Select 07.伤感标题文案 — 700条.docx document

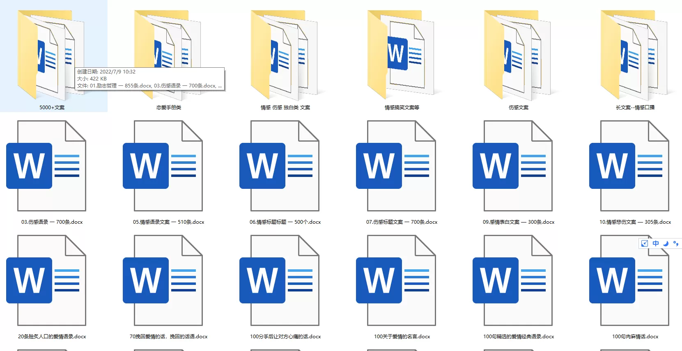coord(402,166)
